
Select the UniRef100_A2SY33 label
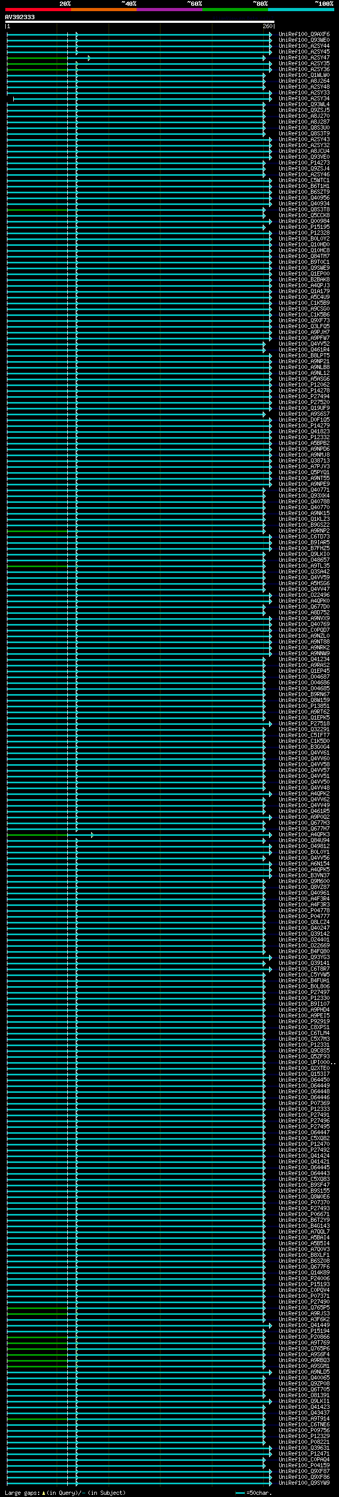[304, 92]
